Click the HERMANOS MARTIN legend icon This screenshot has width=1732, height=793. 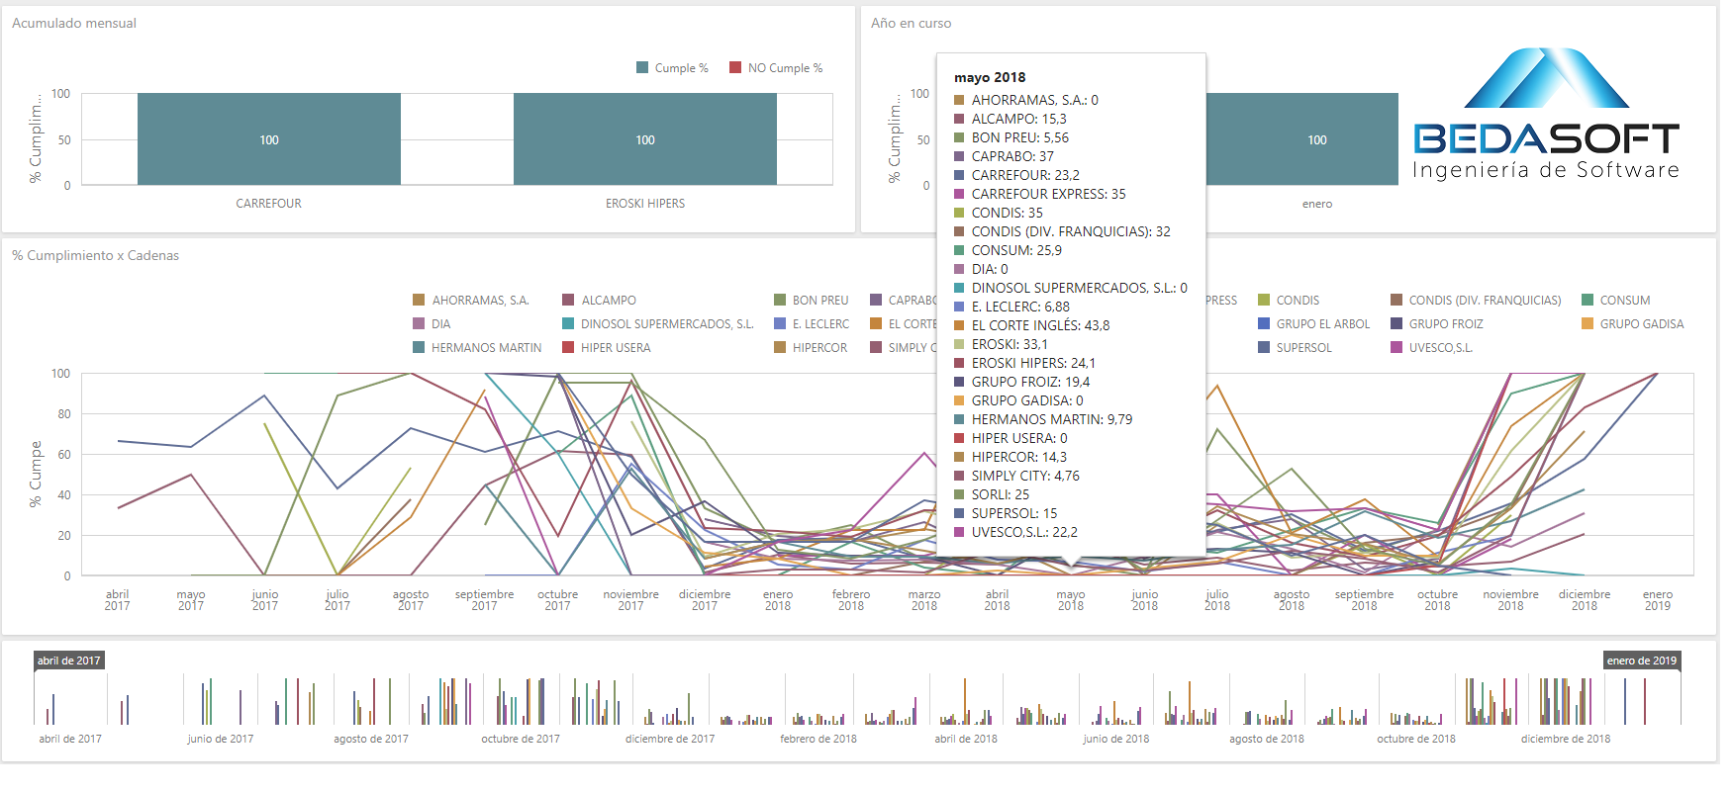pos(419,347)
